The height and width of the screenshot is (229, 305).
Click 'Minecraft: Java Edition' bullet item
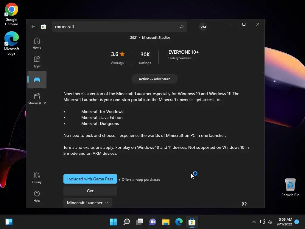102,117
